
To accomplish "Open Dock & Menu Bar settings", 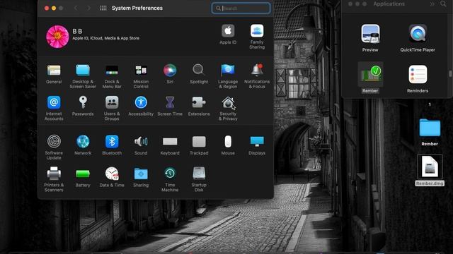I will 112,76.
